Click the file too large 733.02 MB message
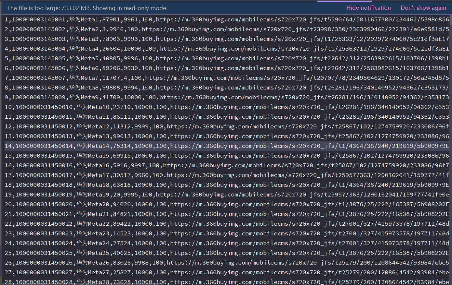 click(87, 8)
